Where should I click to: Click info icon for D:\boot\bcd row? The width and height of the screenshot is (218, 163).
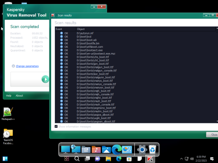tap(61, 37)
